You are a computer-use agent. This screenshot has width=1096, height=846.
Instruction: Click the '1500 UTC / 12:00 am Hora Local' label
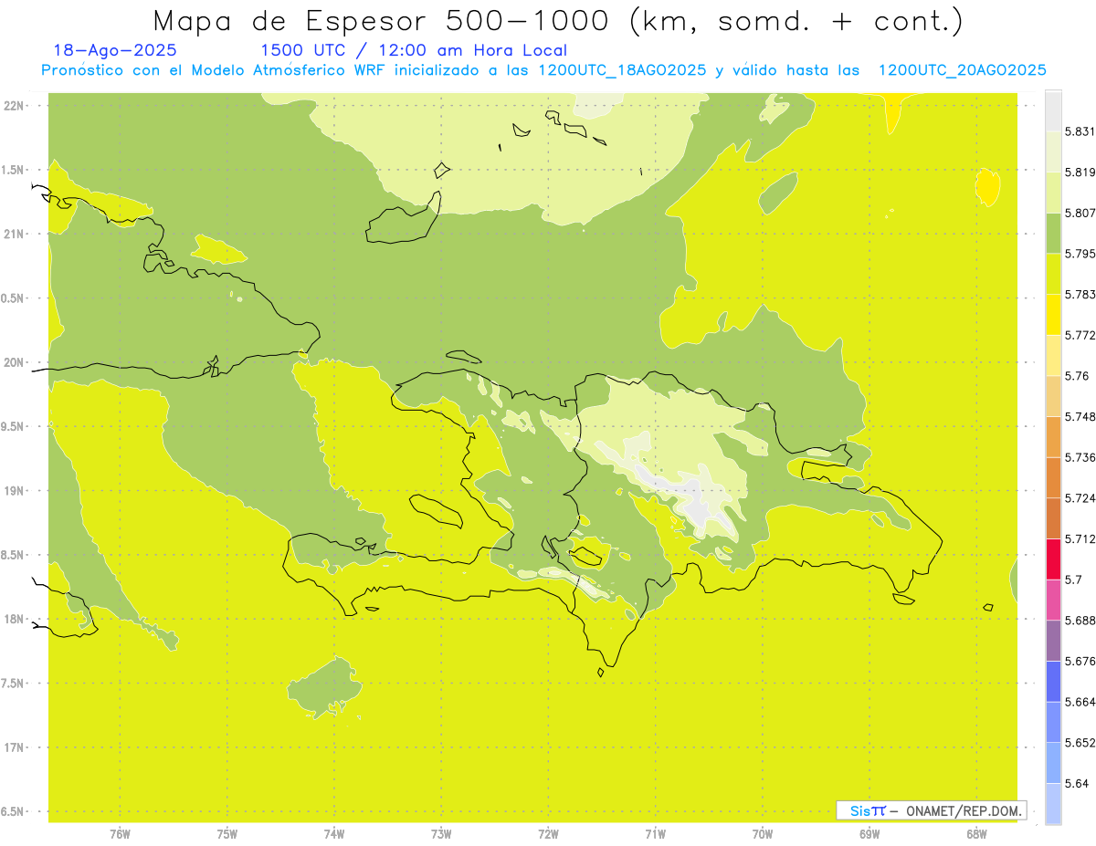point(414,51)
